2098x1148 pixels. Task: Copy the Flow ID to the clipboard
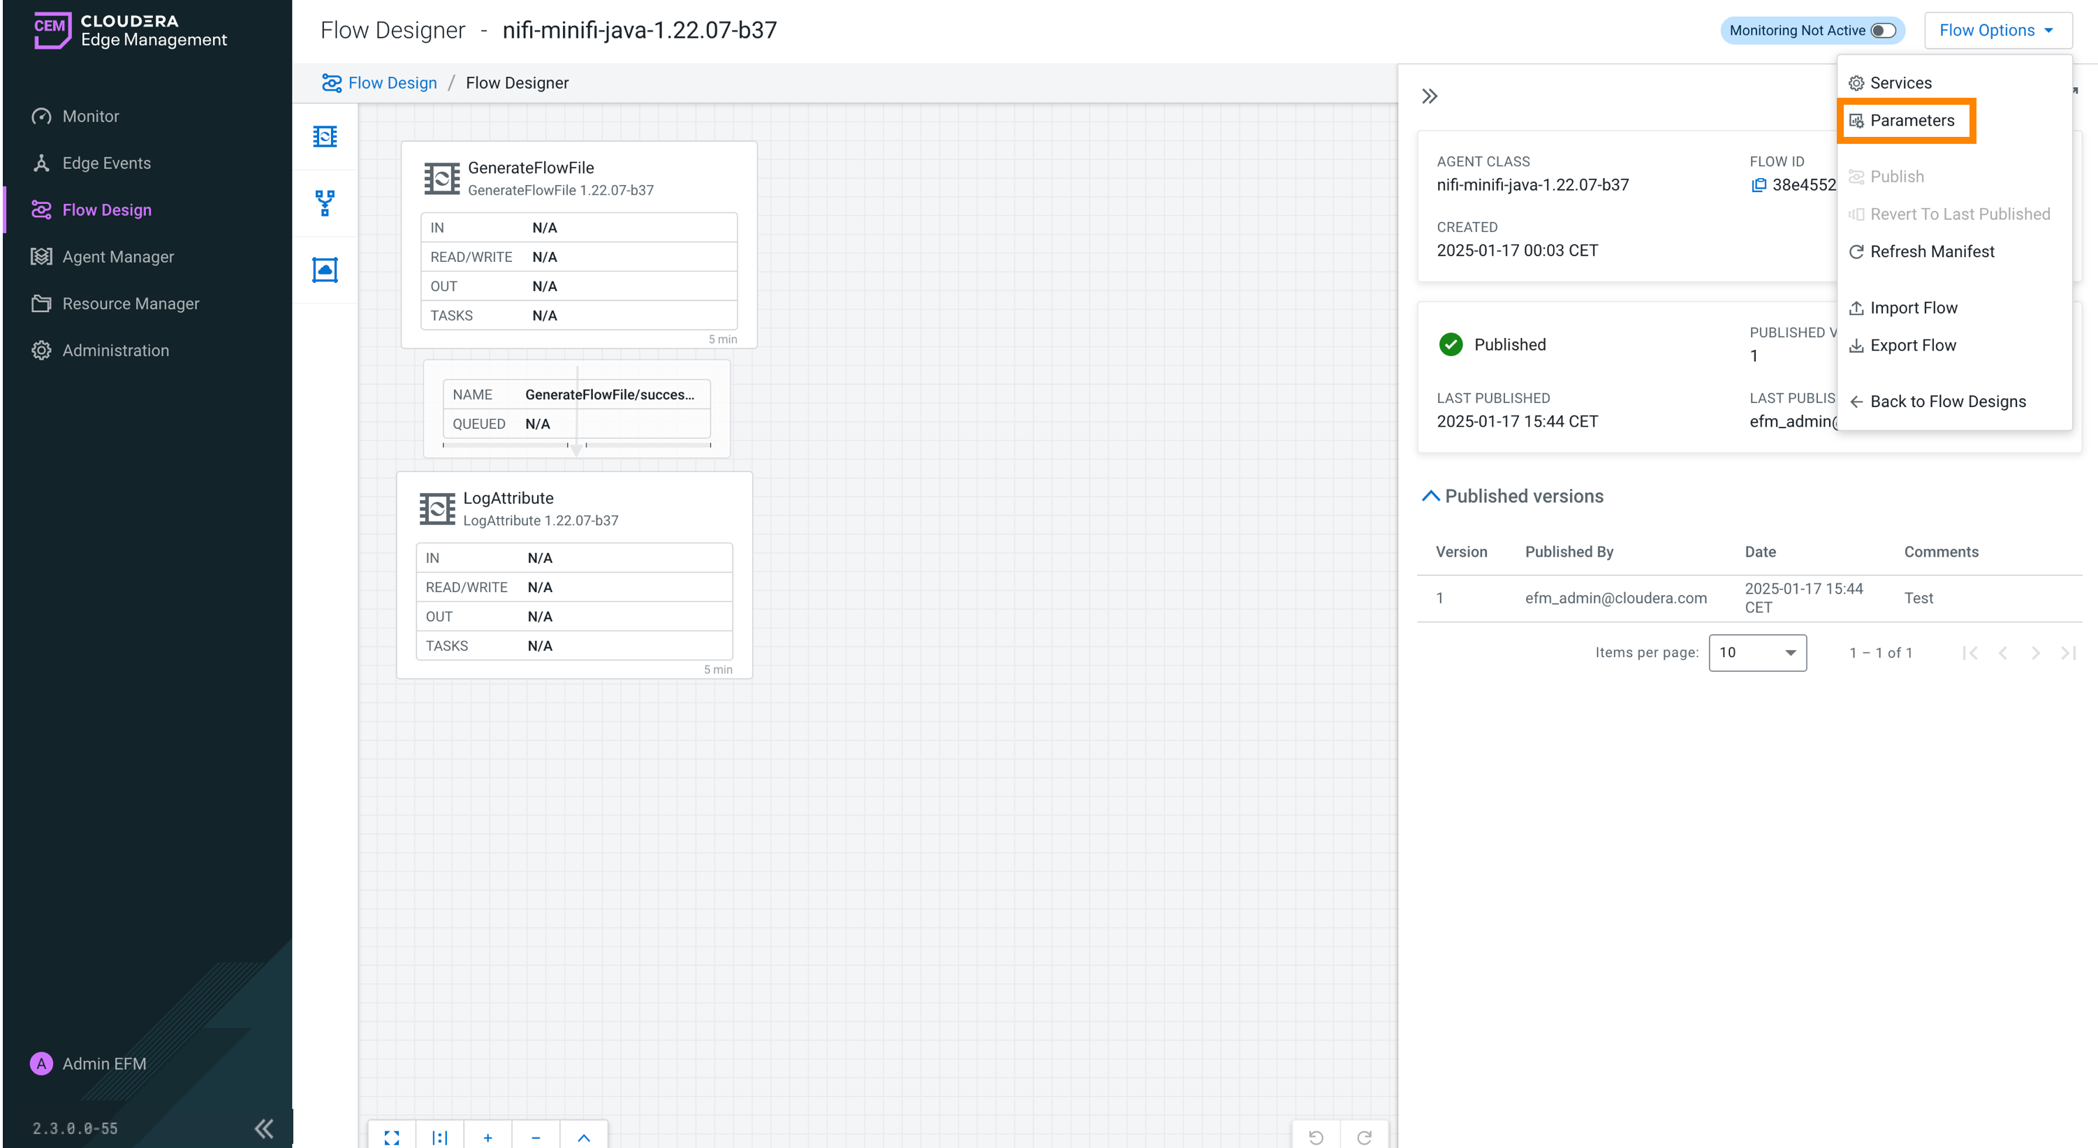click(1759, 185)
